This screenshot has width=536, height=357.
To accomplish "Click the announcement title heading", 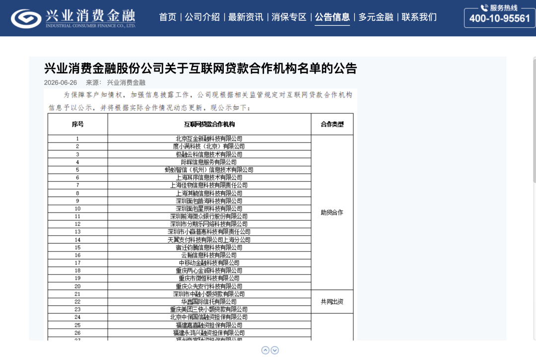I will pyautogui.click(x=201, y=69).
